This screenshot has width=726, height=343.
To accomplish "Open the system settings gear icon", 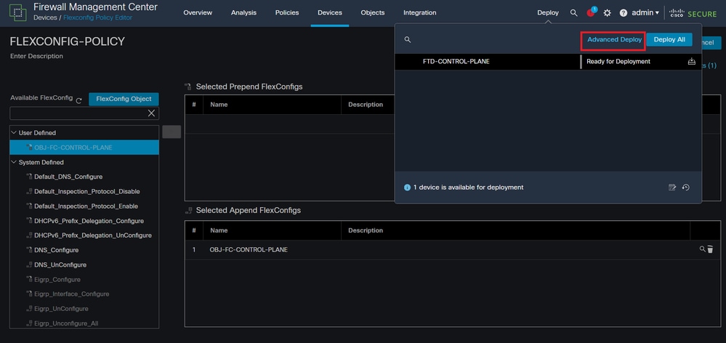I will (x=608, y=13).
